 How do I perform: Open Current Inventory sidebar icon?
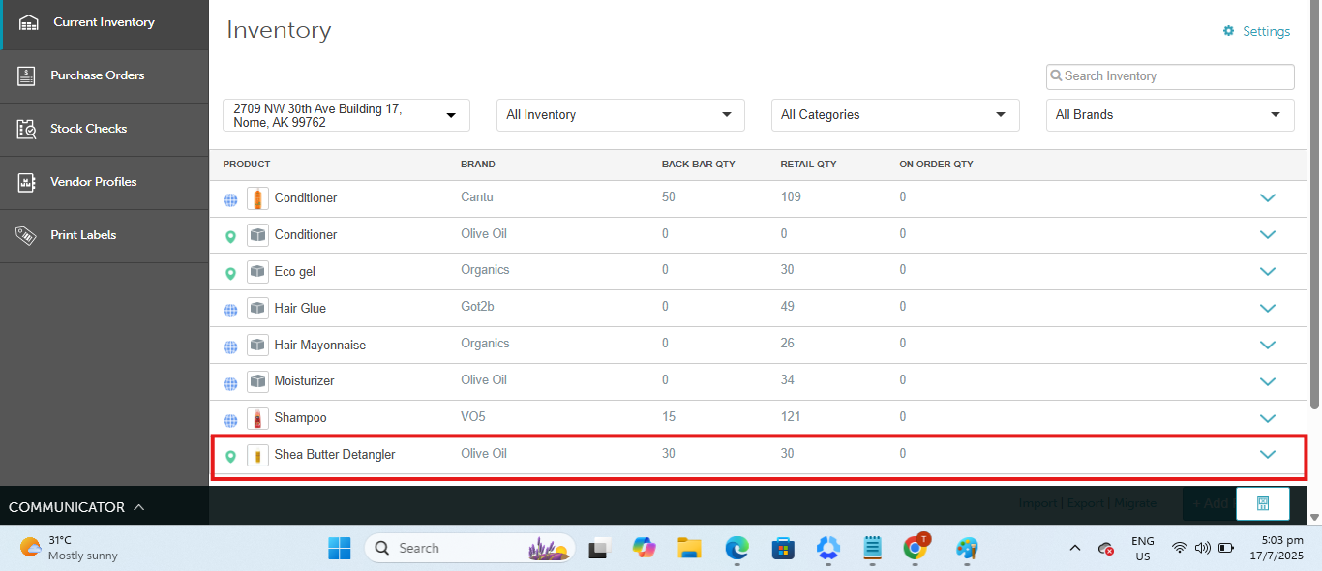(x=29, y=22)
